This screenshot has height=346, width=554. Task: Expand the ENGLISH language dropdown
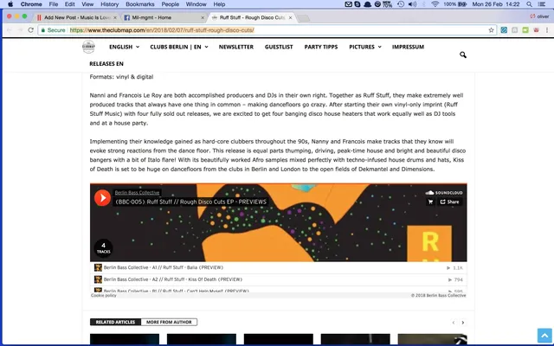click(124, 47)
